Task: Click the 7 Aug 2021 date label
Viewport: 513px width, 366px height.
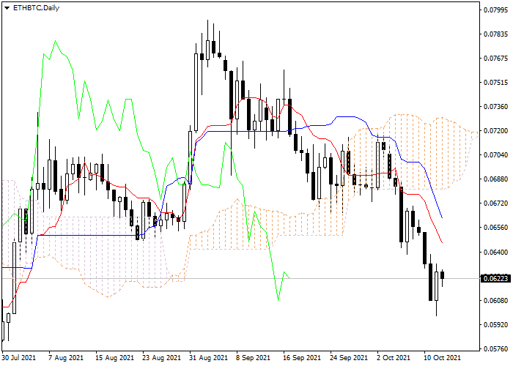Action: (x=66, y=357)
